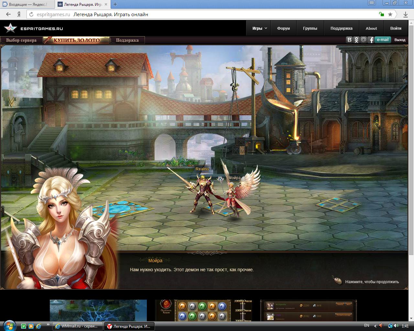Click the Выход link

[x=400, y=40]
